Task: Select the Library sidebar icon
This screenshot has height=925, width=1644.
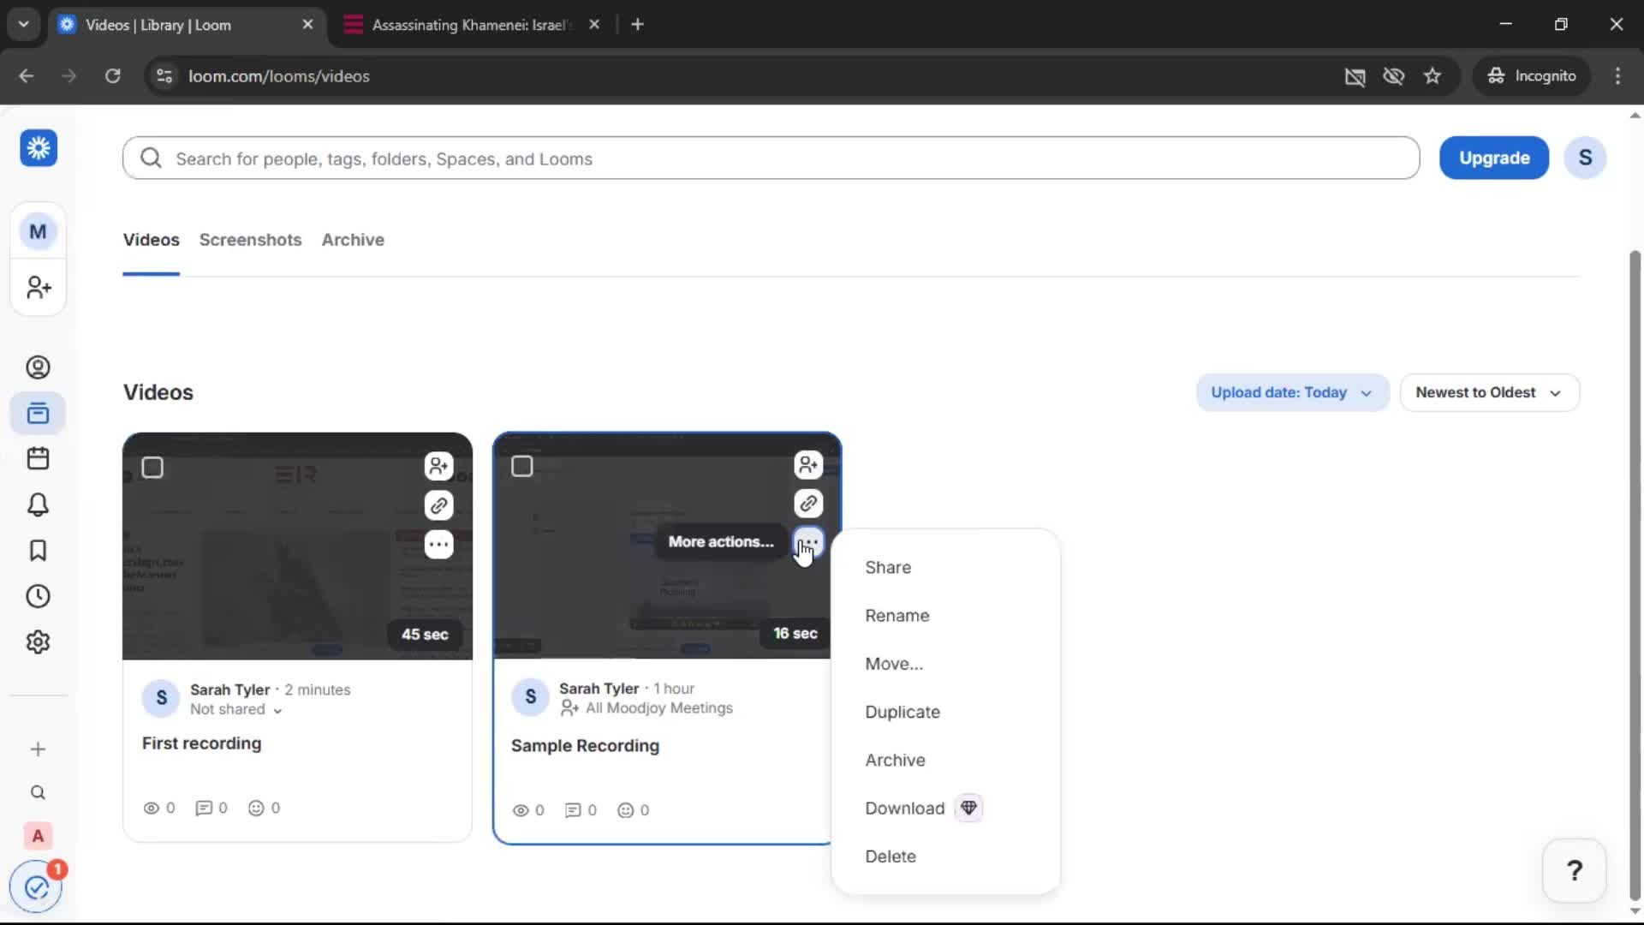Action: point(38,413)
